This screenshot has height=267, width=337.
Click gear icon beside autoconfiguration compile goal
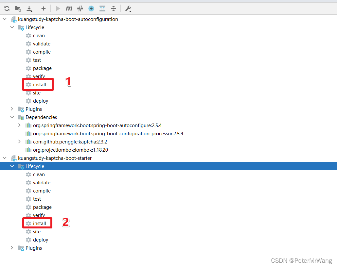point(28,52)
